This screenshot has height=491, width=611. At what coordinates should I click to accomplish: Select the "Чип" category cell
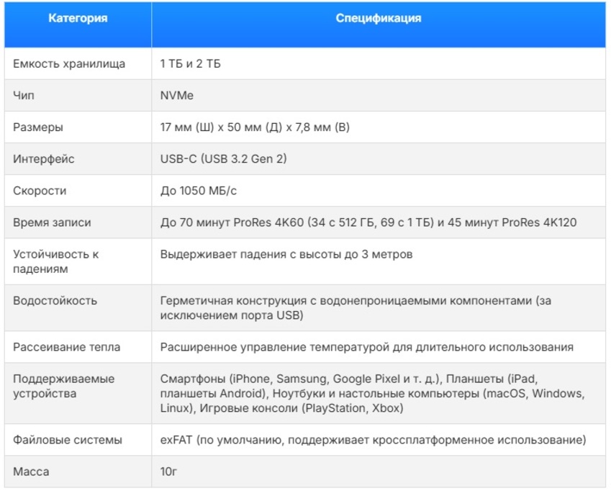(x=24, y=96)
